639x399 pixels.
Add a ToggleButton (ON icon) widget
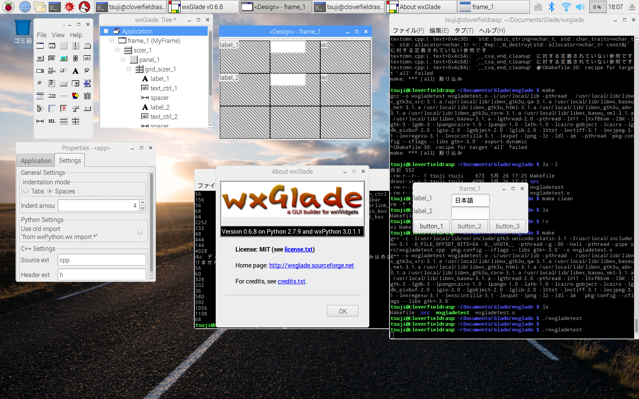point(52,59)
